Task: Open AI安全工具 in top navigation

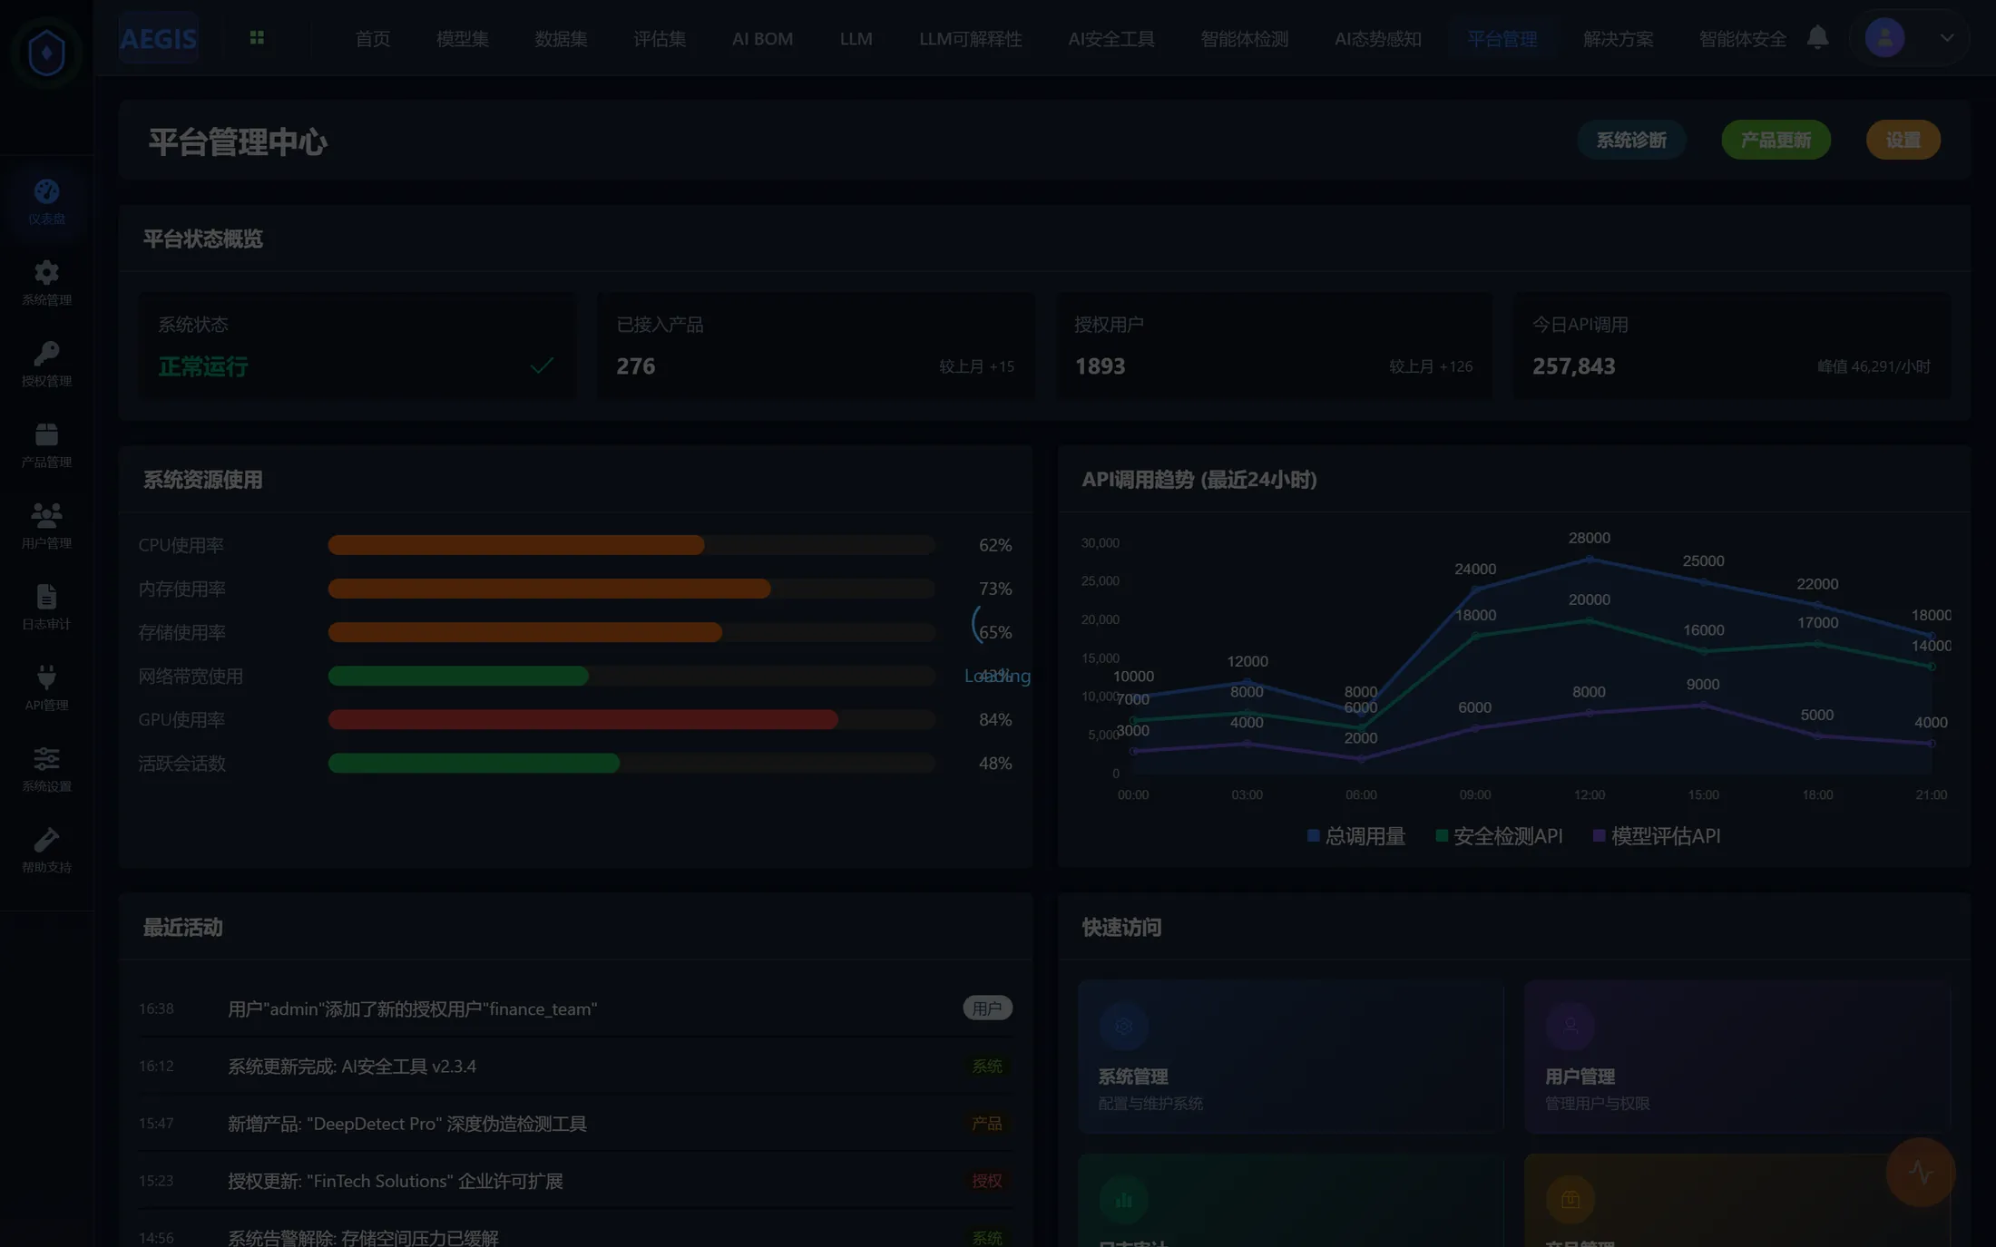Action: (x=1111, y=39)
